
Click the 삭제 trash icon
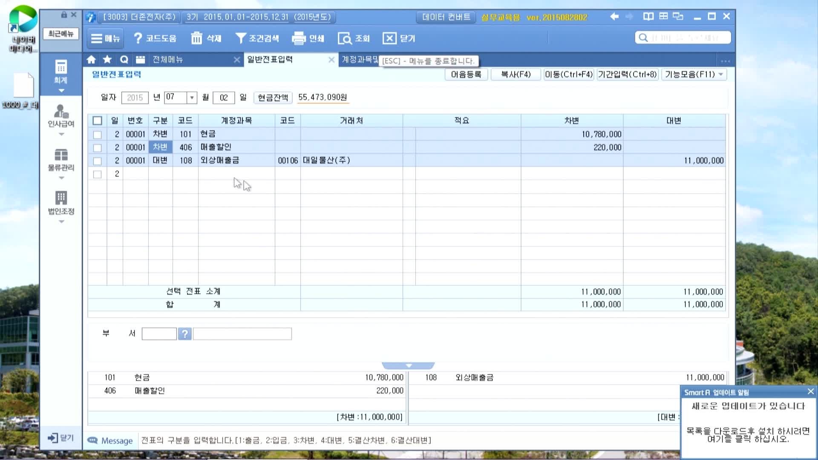(196, 38)
